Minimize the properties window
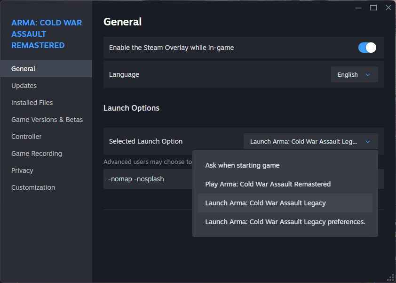The image size is (396, 283). pyautogui.click(x=358, y=8)
